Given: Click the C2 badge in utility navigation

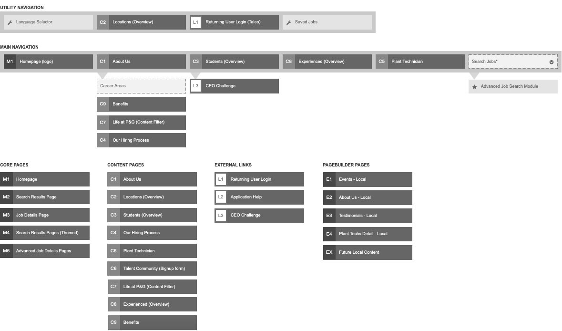Looking at the screenshot, I should pyautogui.click(x=103, y=22).
